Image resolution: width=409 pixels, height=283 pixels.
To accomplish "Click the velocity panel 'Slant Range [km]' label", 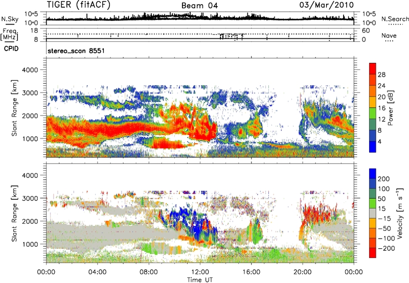I will pos(14,214).
